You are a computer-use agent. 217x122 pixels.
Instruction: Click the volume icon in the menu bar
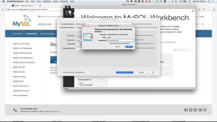(x=176, y=1)
